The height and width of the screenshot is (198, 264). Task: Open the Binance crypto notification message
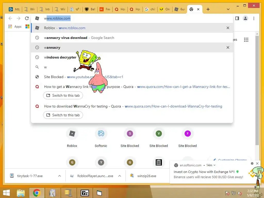click(208, 175)
